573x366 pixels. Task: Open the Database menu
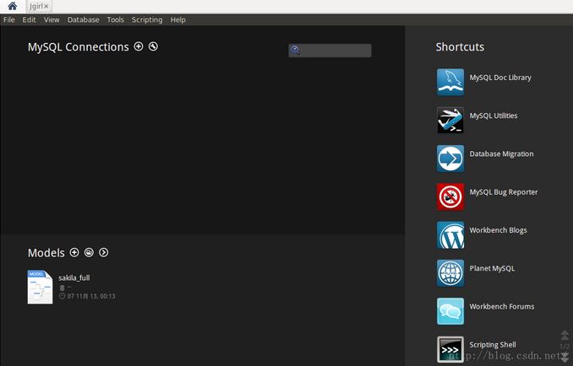(x=83, y=19)
